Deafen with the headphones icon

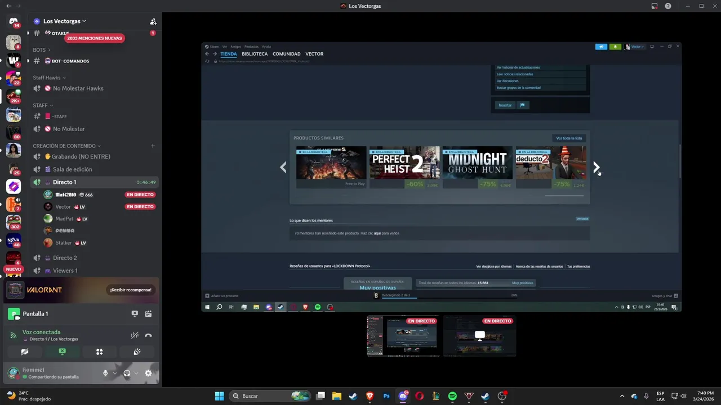(127, 373)
